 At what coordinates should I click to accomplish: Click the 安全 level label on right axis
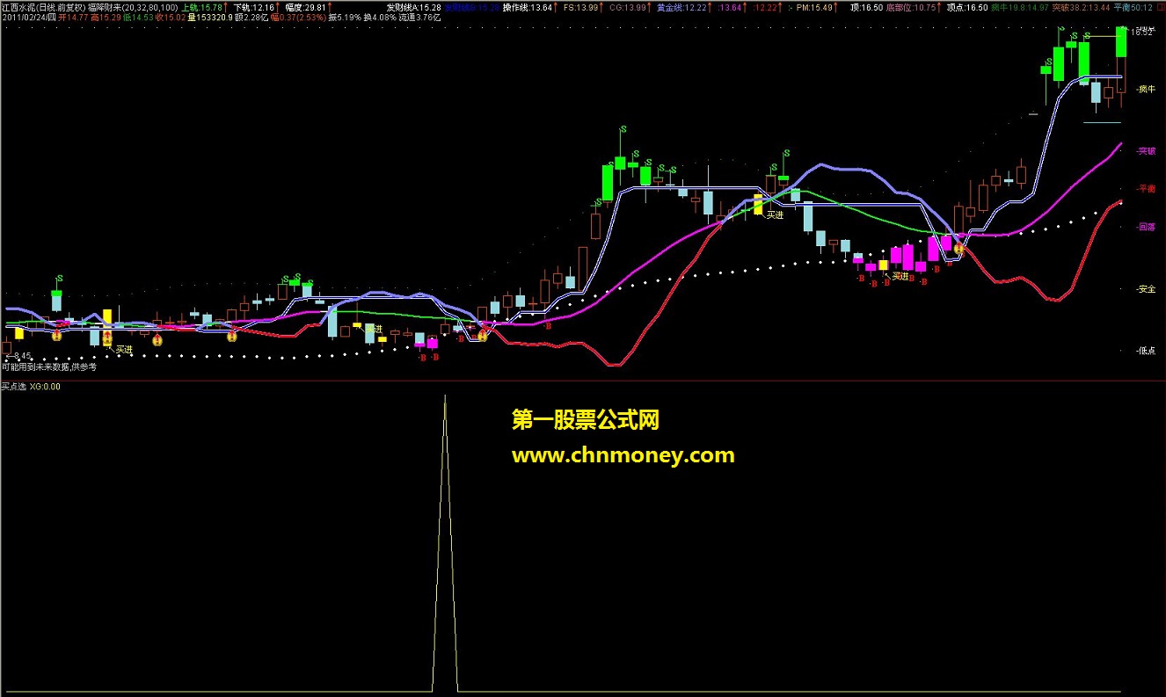[1146, 288]
